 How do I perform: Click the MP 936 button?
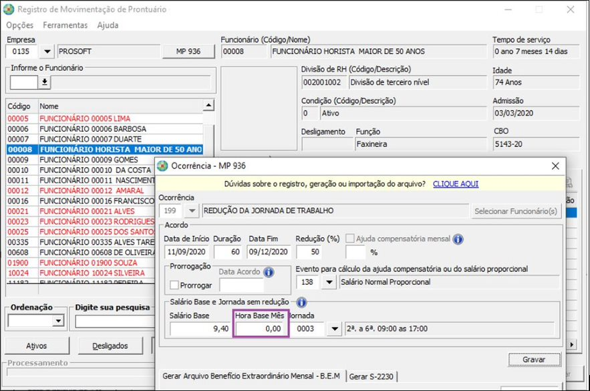tap(188, 51)
